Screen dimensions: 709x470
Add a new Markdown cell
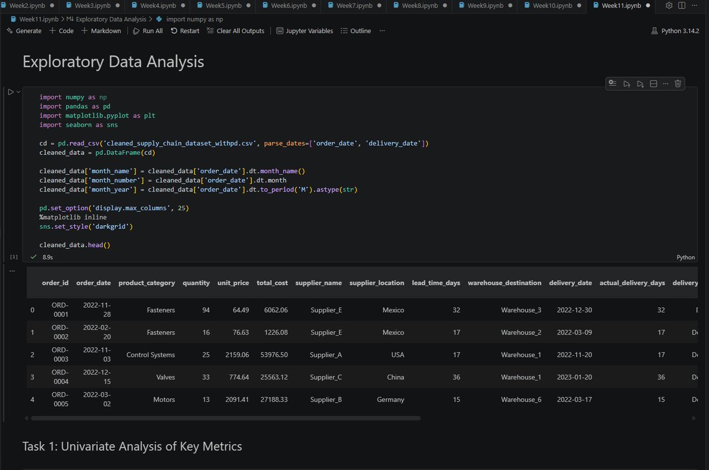click(101, 31)
